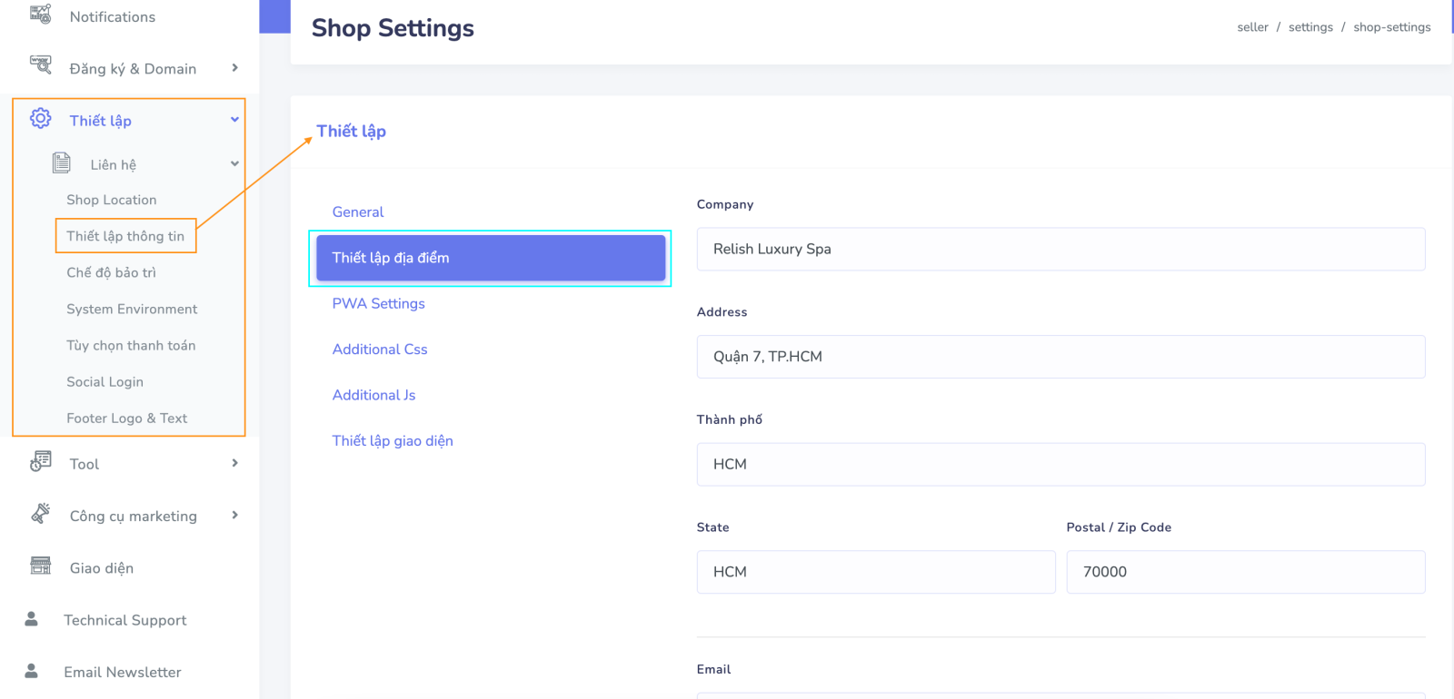1454x699 pixels.
Task: Open Tùy chọn thanh toán settings
Action: pyautogui.click(x=131, y=346)
